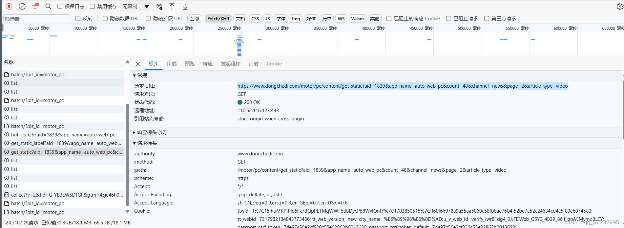Click Accept-Encoding value gzip, deflate
This screenshot has height=228, width=624.
point(260,195)
